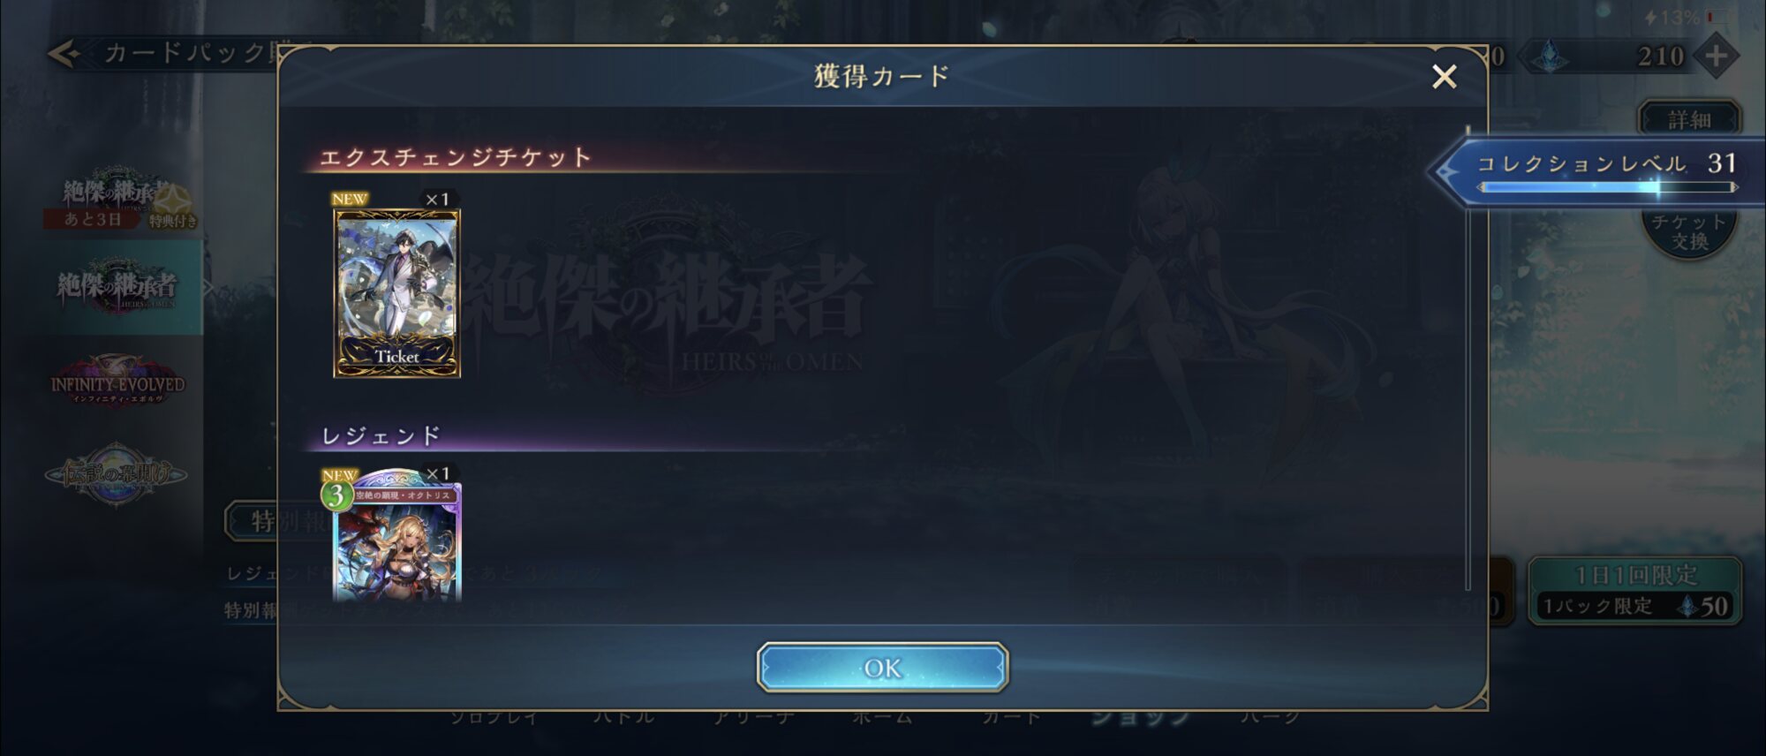Tap the crystal currency icon near 210

[x=1548, y=57]
